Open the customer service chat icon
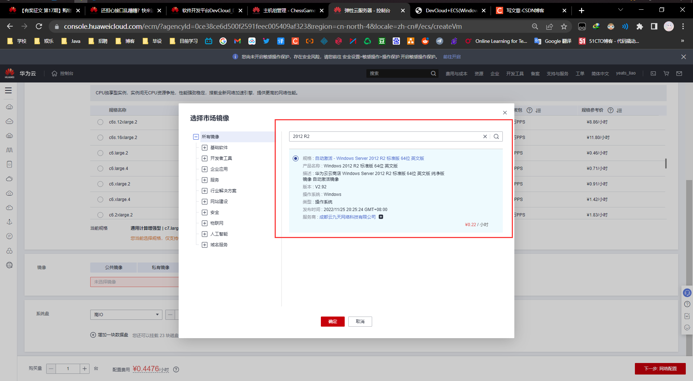Screen dimensions: 693x381 (687, 293)
